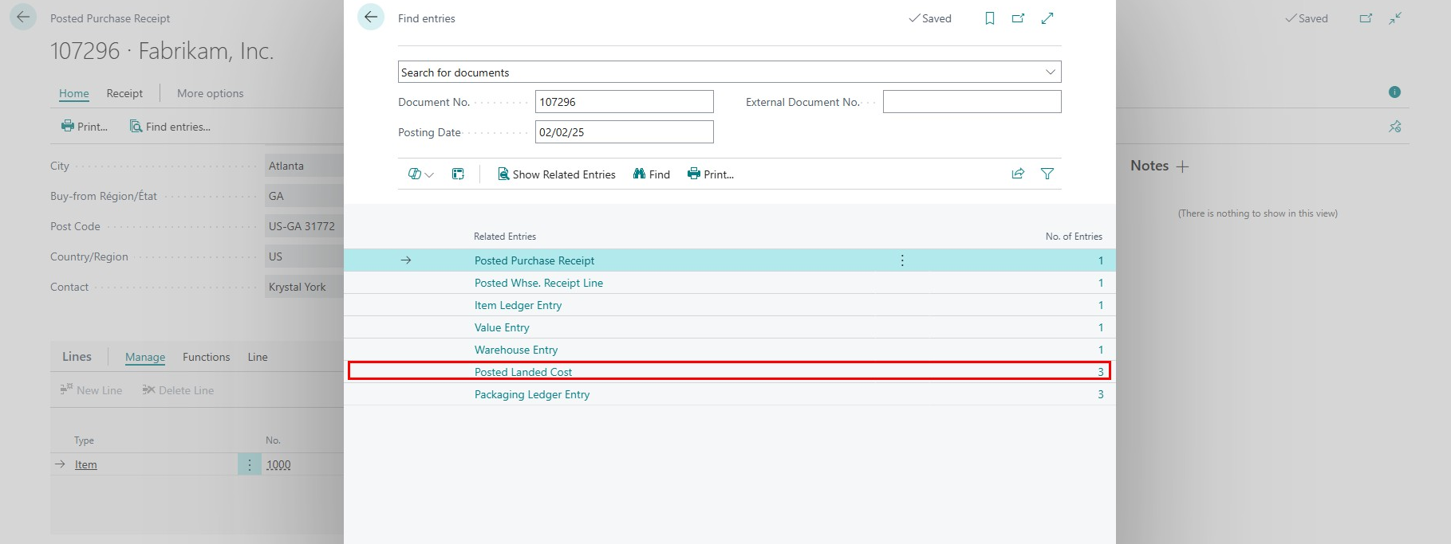The height and width of the screenshot is (544, 1451).
Task: Open the Copilot dropdown in the toolbar
Action: tap(420, 174)
